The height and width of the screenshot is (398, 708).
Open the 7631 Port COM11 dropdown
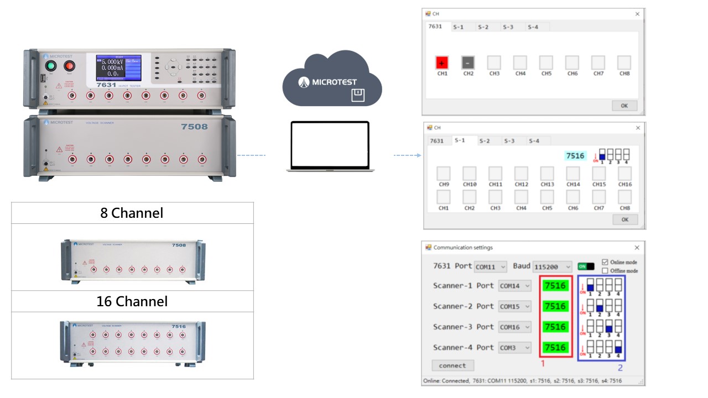coord(491,266)
